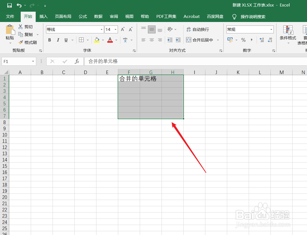Screen dimensions: 307x235
Task: Toggle Italic formatting
Action: [x=58, y=40]
